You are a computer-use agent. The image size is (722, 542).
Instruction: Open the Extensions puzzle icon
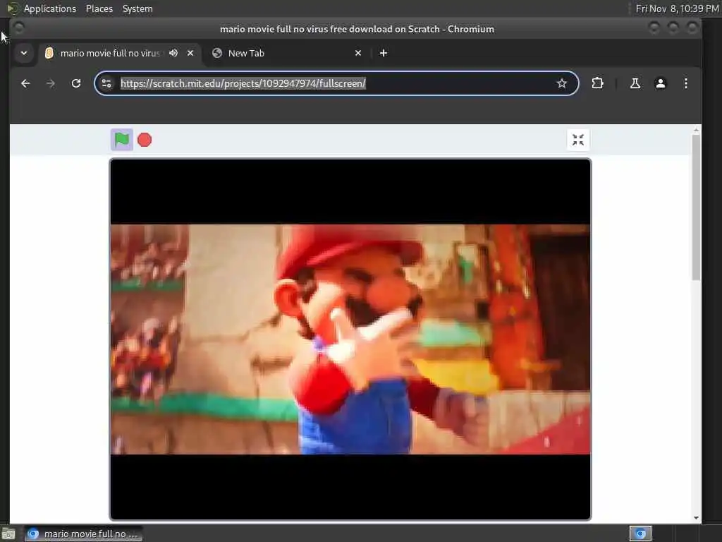tap(597, 83)
